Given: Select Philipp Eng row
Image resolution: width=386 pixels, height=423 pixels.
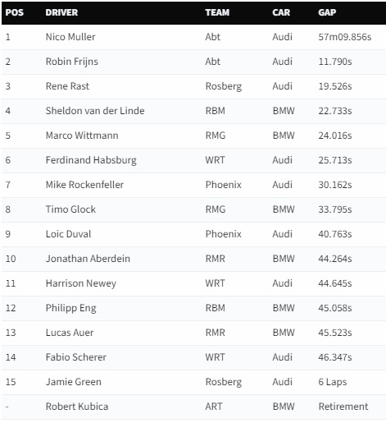Looking at the screenshot, I should [x=193, y=308].
